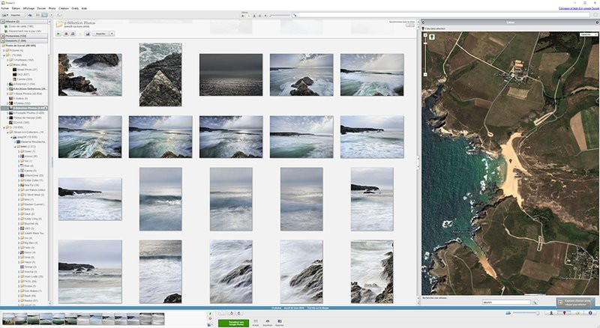
Task: Select the dark grey sea horizon thumbnail
Action: 231,75
